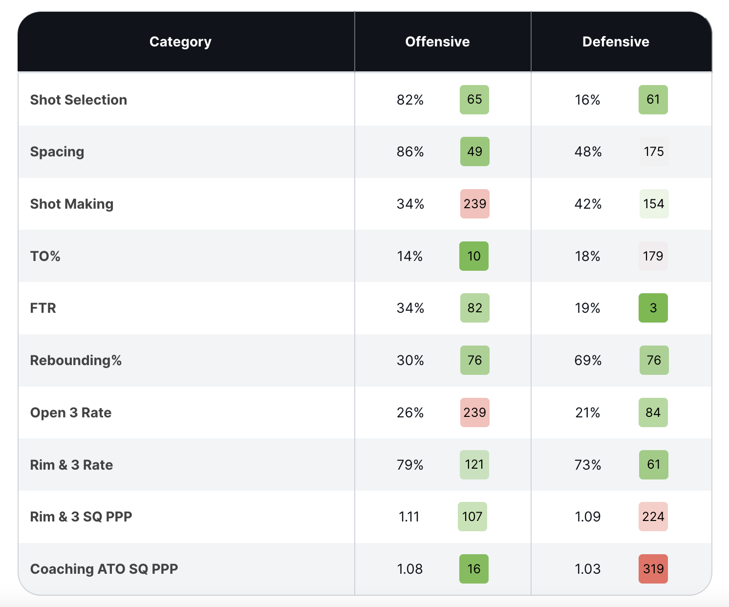Click the FTR defensive rank badge 3
The width and height of the screenshot is (729, 607).
click(653, 308)
